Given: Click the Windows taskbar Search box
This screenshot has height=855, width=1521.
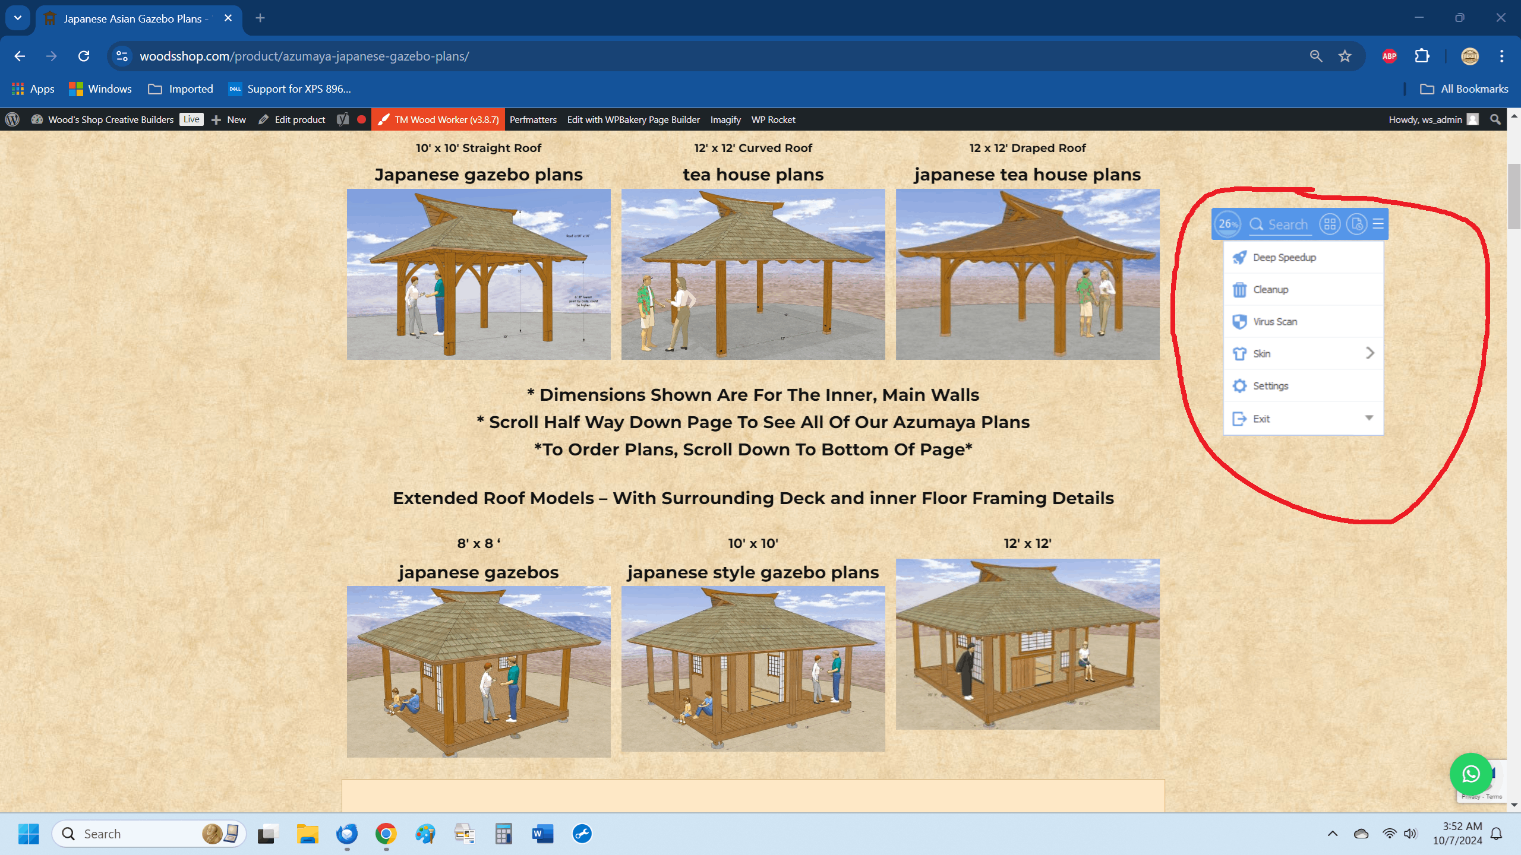Looking at the screenshot, I should tap(149, 834).
